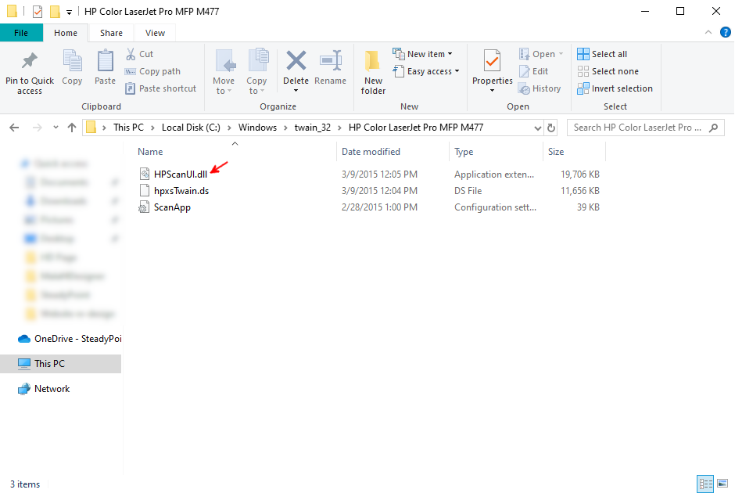Pin folder to Quick access
Viewport: 735px width, 493px height.
(30, 72)
